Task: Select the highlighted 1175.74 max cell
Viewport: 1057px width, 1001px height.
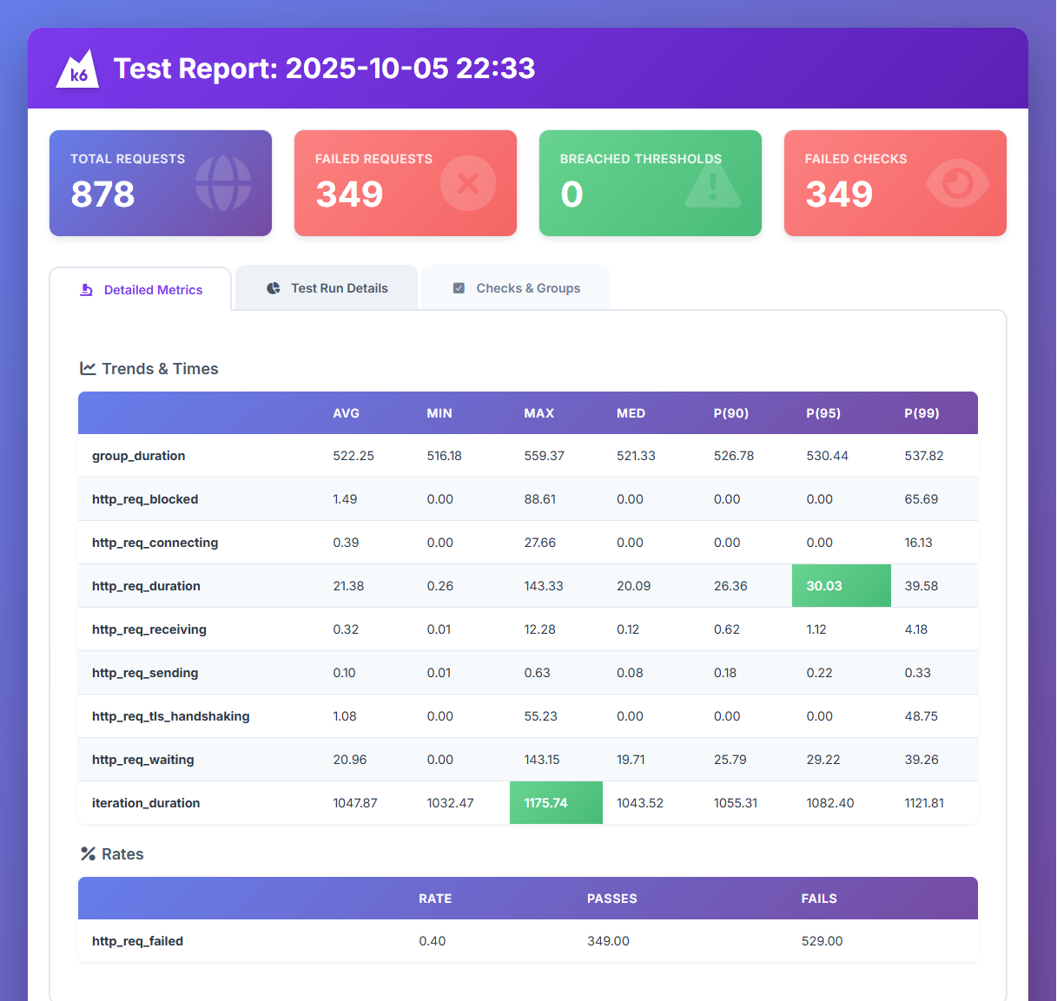Action: (x=556, y=803)
